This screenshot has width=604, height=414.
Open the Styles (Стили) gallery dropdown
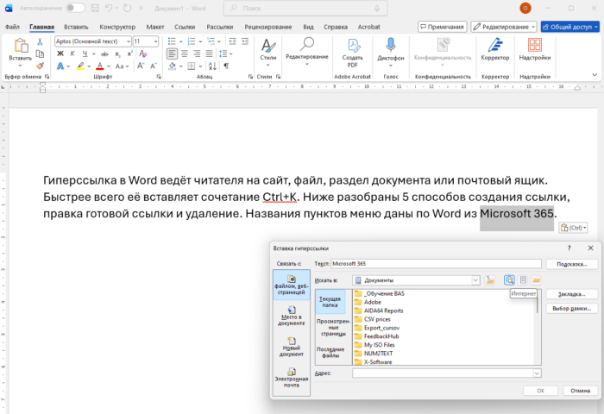coord(268,53)
